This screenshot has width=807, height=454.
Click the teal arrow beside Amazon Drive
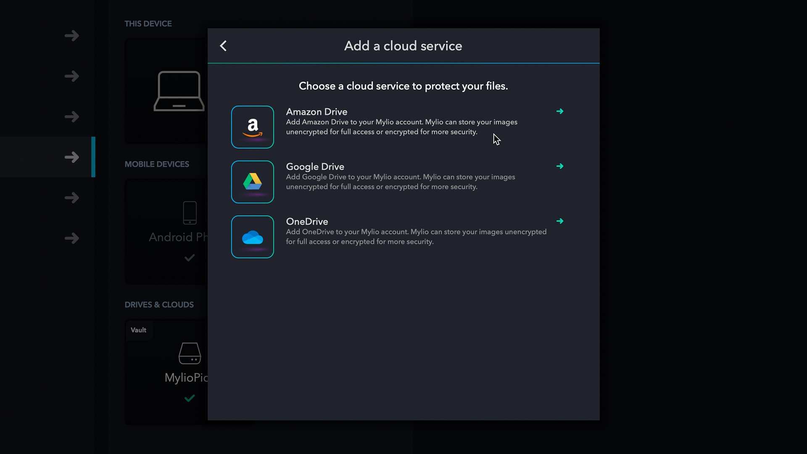point(560,111)
